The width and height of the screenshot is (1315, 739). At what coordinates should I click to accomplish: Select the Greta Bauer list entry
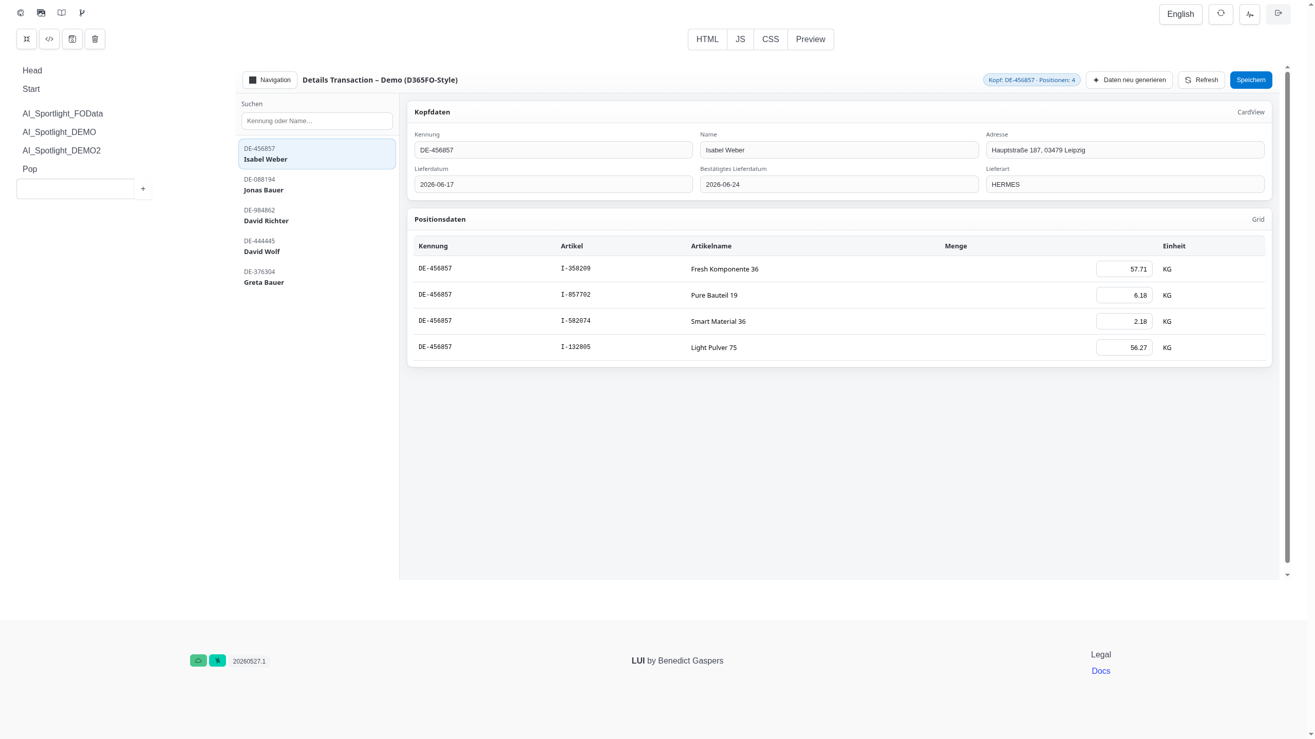(x=317, y=277)
